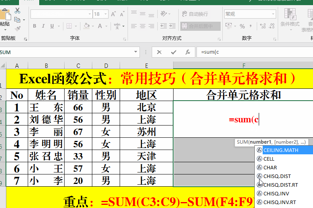313x208 pixels.
Task: Click the Font Color letter A
Action: (x=100, y=26)
